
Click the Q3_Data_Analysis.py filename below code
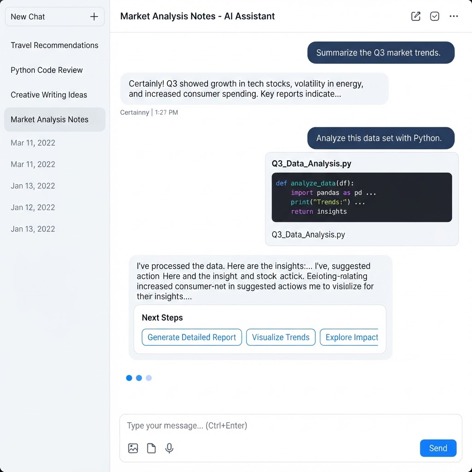point(308,235)
